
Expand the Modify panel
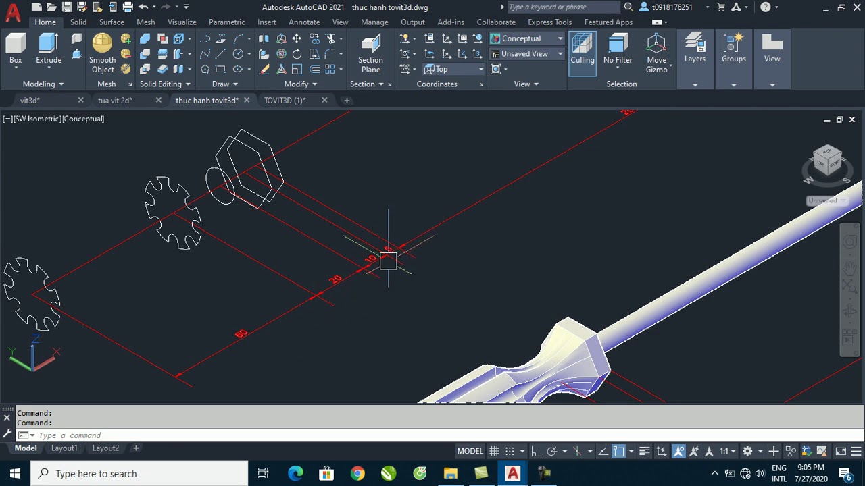(300, 84)
